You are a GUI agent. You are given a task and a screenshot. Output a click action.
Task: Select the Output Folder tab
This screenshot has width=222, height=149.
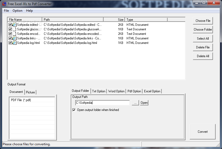pos(80,91)
